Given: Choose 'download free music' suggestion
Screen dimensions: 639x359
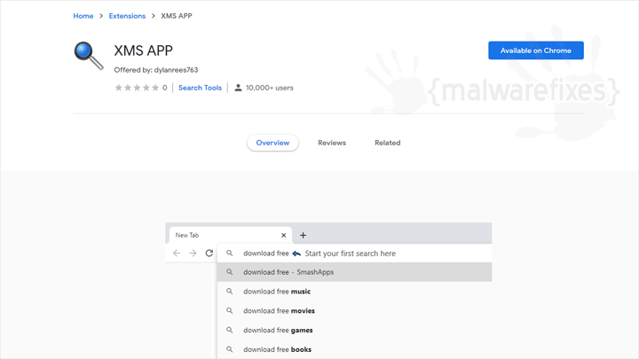Looking at the screenshot, I should click(354, 292).
